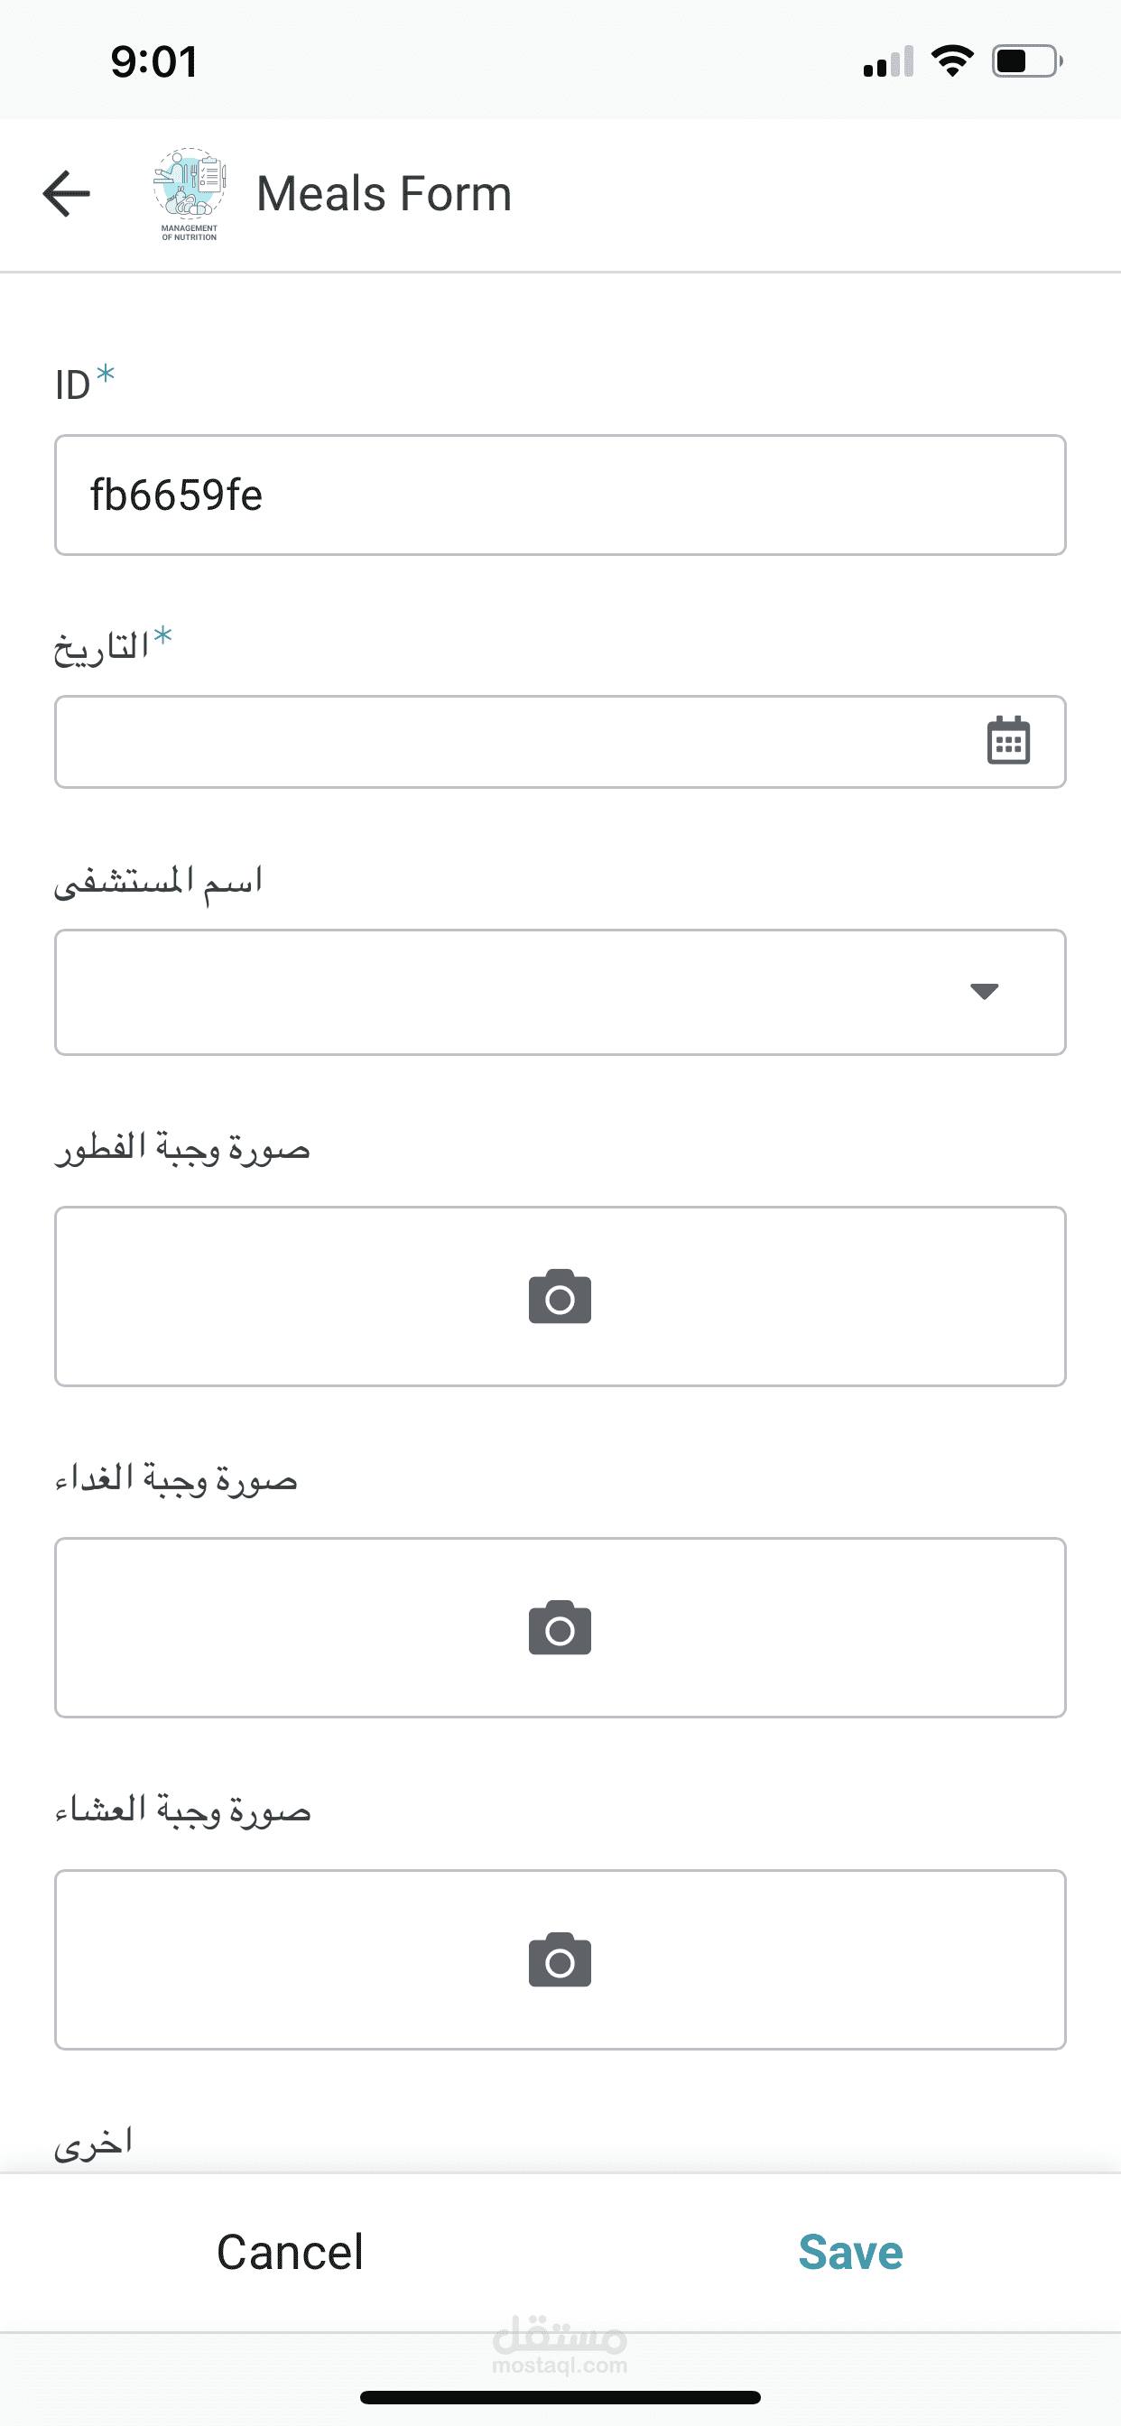
Task: Tap the breakfast meal photo camera icon
Action: point(560,1297)
